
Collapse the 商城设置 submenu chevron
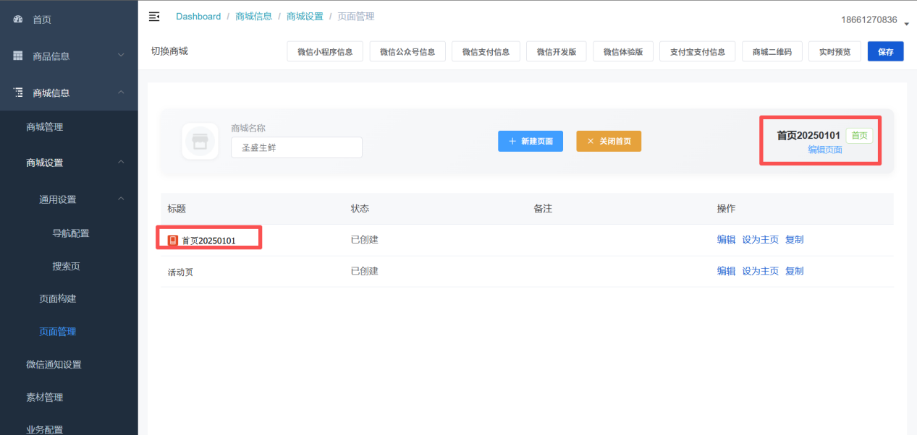[121, 163]
